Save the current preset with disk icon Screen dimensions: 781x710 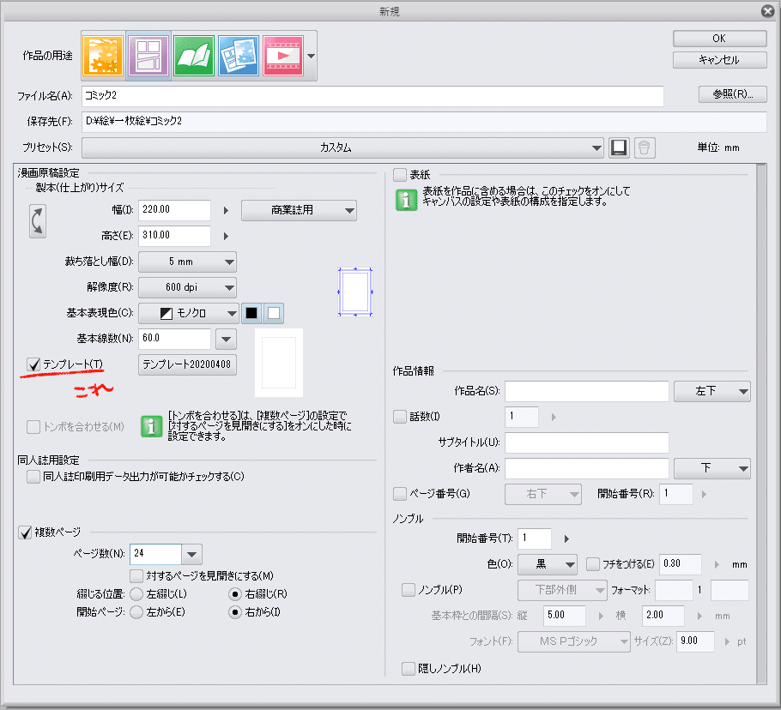[x=619, y=147]
